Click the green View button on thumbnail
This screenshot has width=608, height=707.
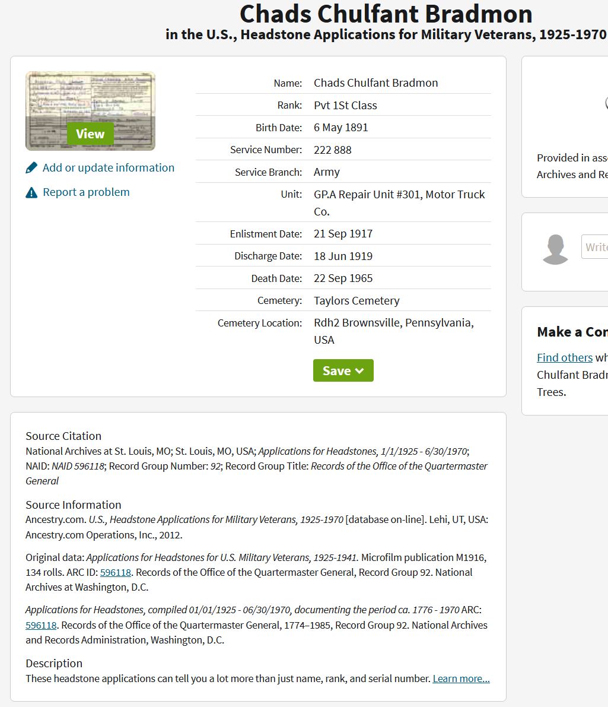pyautogui.click(x=90, y=134)
